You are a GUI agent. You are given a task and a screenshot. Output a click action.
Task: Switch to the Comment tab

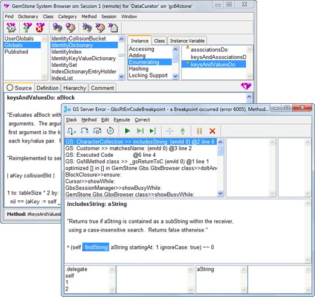point(103,88)
